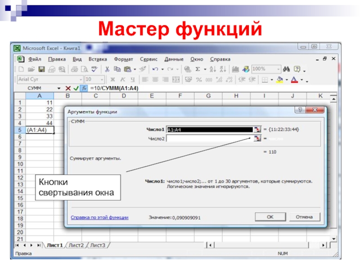This screenshot has width=360, height=270.
Task: Copy selection with the Copy icon
Action: pos(117,69)
